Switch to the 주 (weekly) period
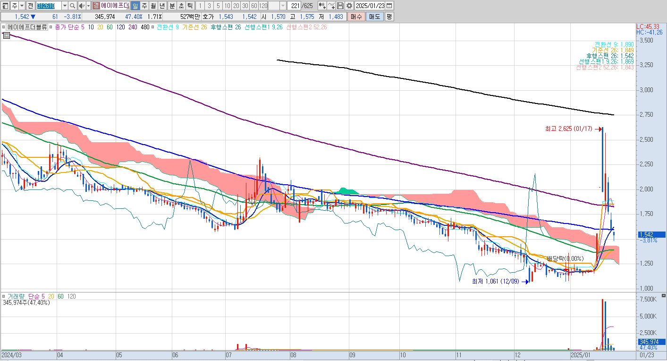 coord(144,6)
